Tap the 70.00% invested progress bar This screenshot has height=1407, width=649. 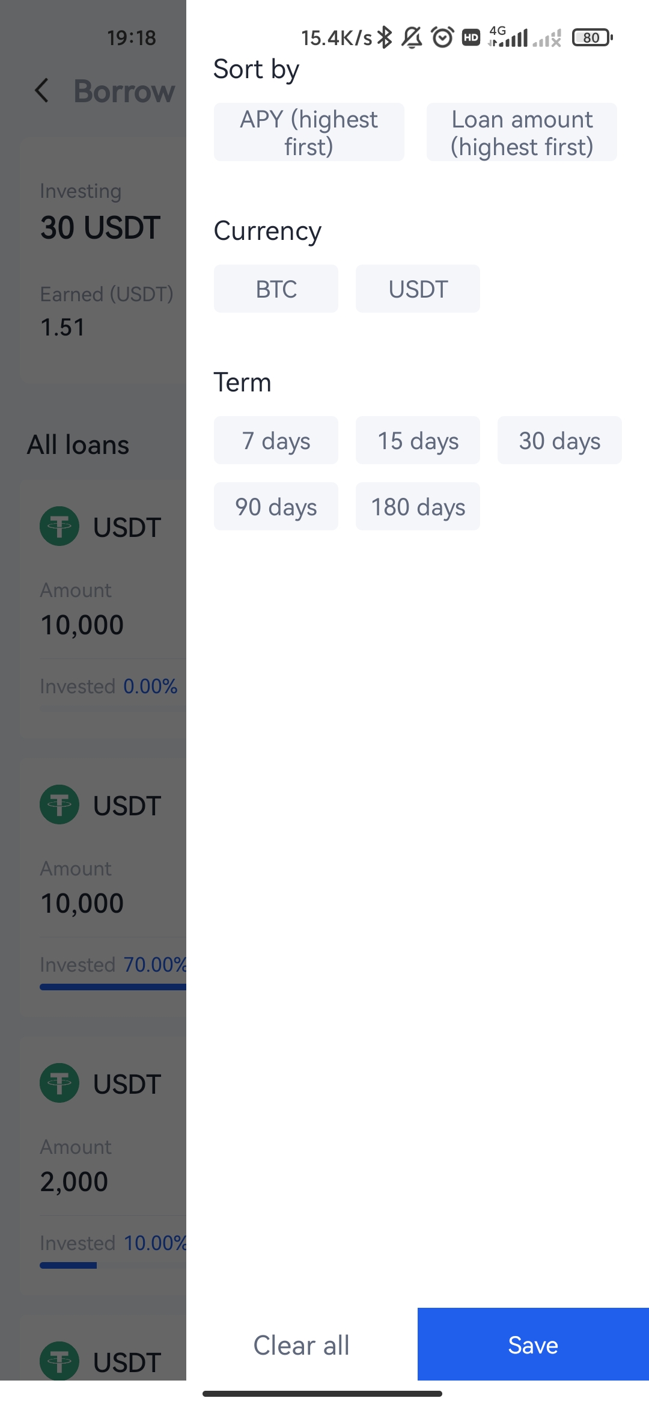click(113, 987)
